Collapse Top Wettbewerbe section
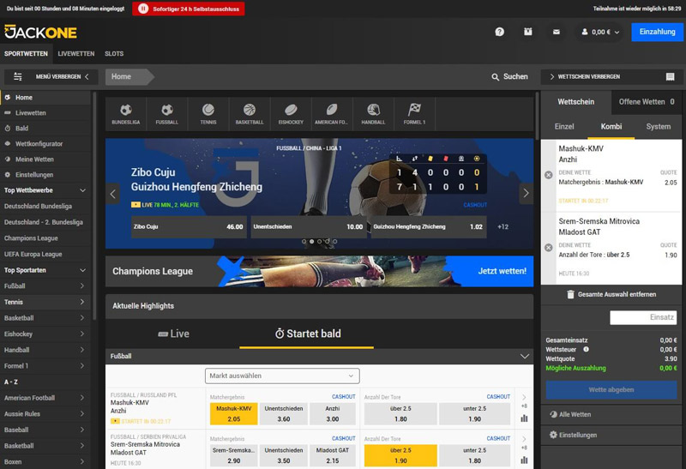686x469 pixels. [82, 190]
